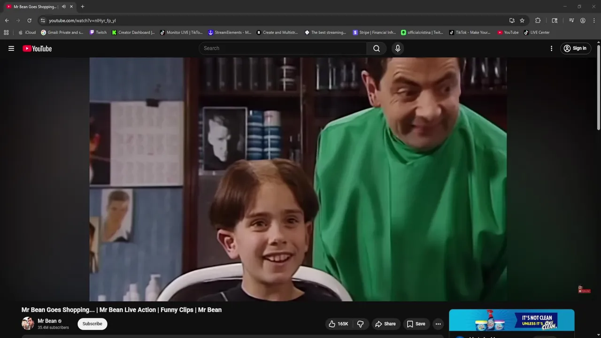Open the YouTube bookmark in bookmarks bar
This screenshot has width=601, height=338.
click(508, 32)
